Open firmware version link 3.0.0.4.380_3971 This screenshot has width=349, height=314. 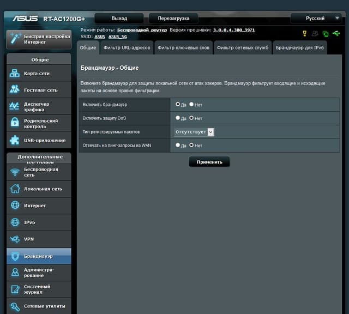click(234, 30)
